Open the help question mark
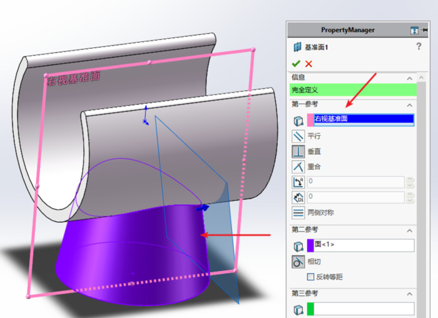Viewport: 438px width, 318px height. point(419,47)
